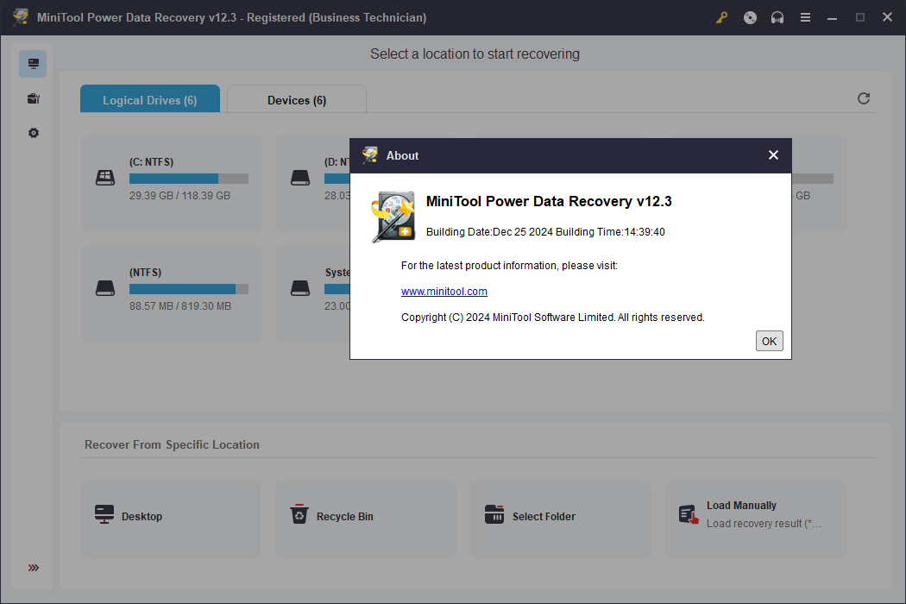Open the bootable media disc icon
This screenshot has height=604, width=906.
point(750,17)
